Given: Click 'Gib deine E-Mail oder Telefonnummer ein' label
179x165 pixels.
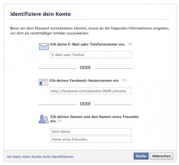Looking at the screenshot, I should [x=88, y=44].
